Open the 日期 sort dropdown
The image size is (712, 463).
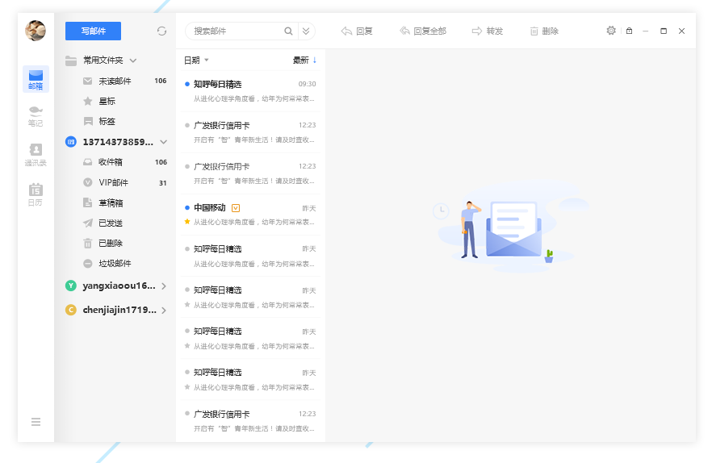pos(196,60)
